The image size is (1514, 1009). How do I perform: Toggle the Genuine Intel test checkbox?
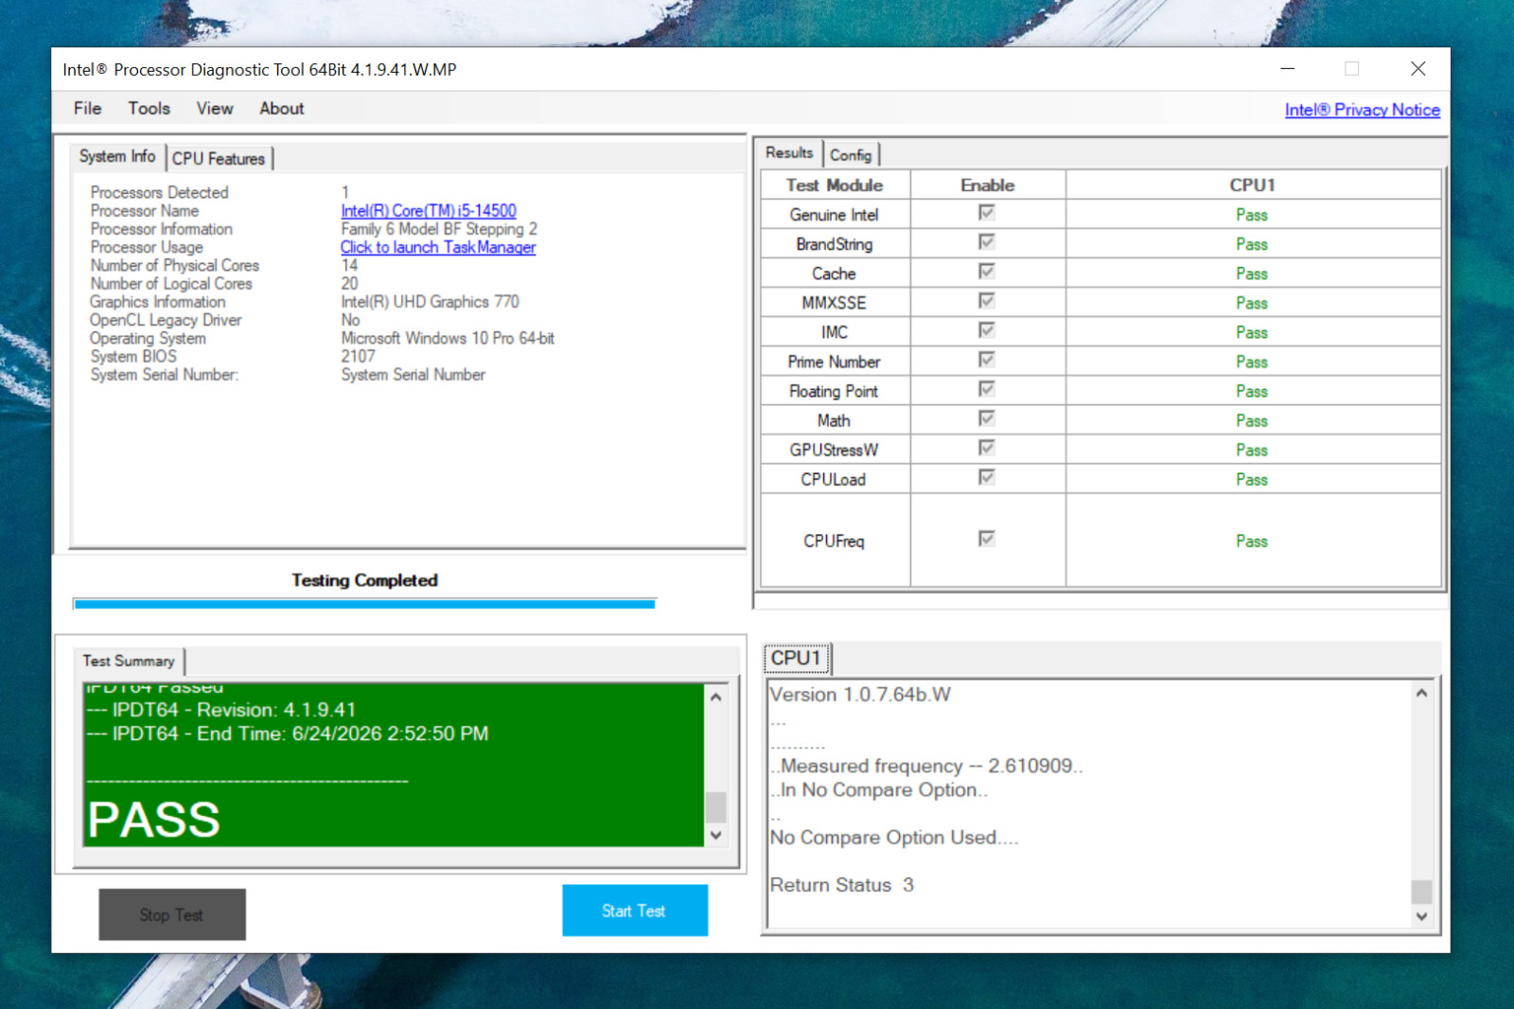987,213
